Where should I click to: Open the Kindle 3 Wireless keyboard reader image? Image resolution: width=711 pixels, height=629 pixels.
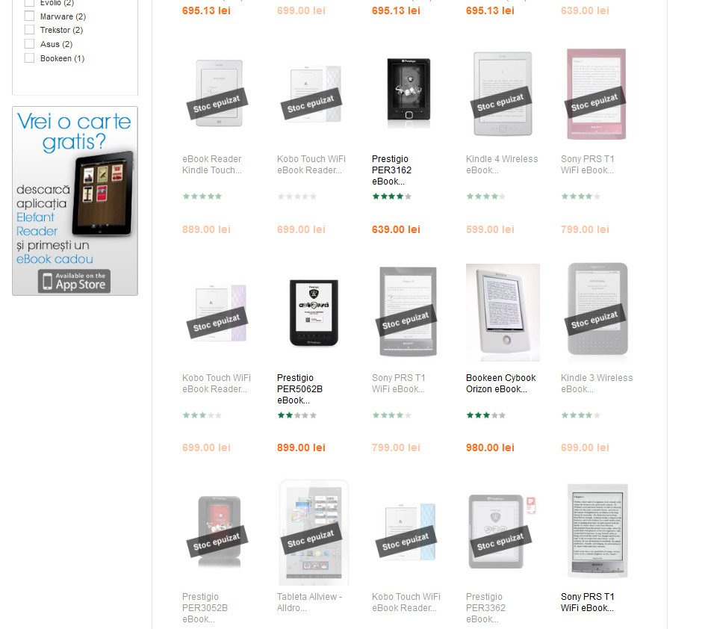[x=597, y=309]
